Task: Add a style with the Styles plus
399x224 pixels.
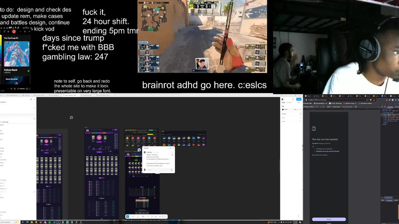Action: [x=300, y=118]
